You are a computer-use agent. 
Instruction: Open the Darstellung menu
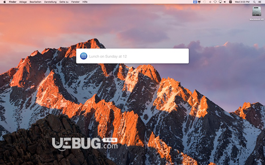pyautogui.click(x=50, y=2)
